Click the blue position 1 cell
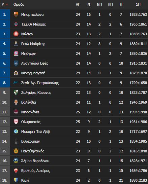 coord(5,14)
